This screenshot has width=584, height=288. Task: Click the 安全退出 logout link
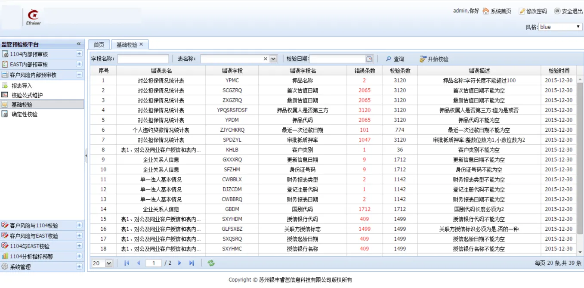click(x=568, y=11)
